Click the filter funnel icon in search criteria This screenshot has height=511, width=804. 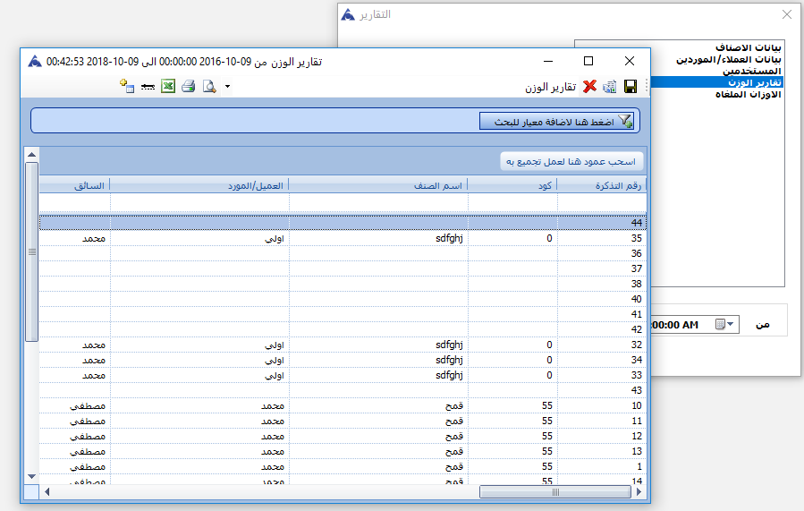tap(625, 122)
